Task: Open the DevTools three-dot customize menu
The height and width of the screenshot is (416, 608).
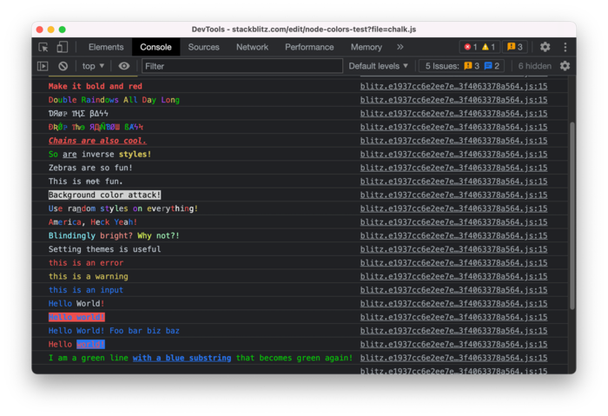Action: click(x=565, y=47)
